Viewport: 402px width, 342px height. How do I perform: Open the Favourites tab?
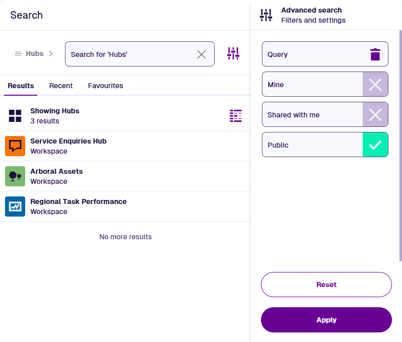[x=105, y=86]
